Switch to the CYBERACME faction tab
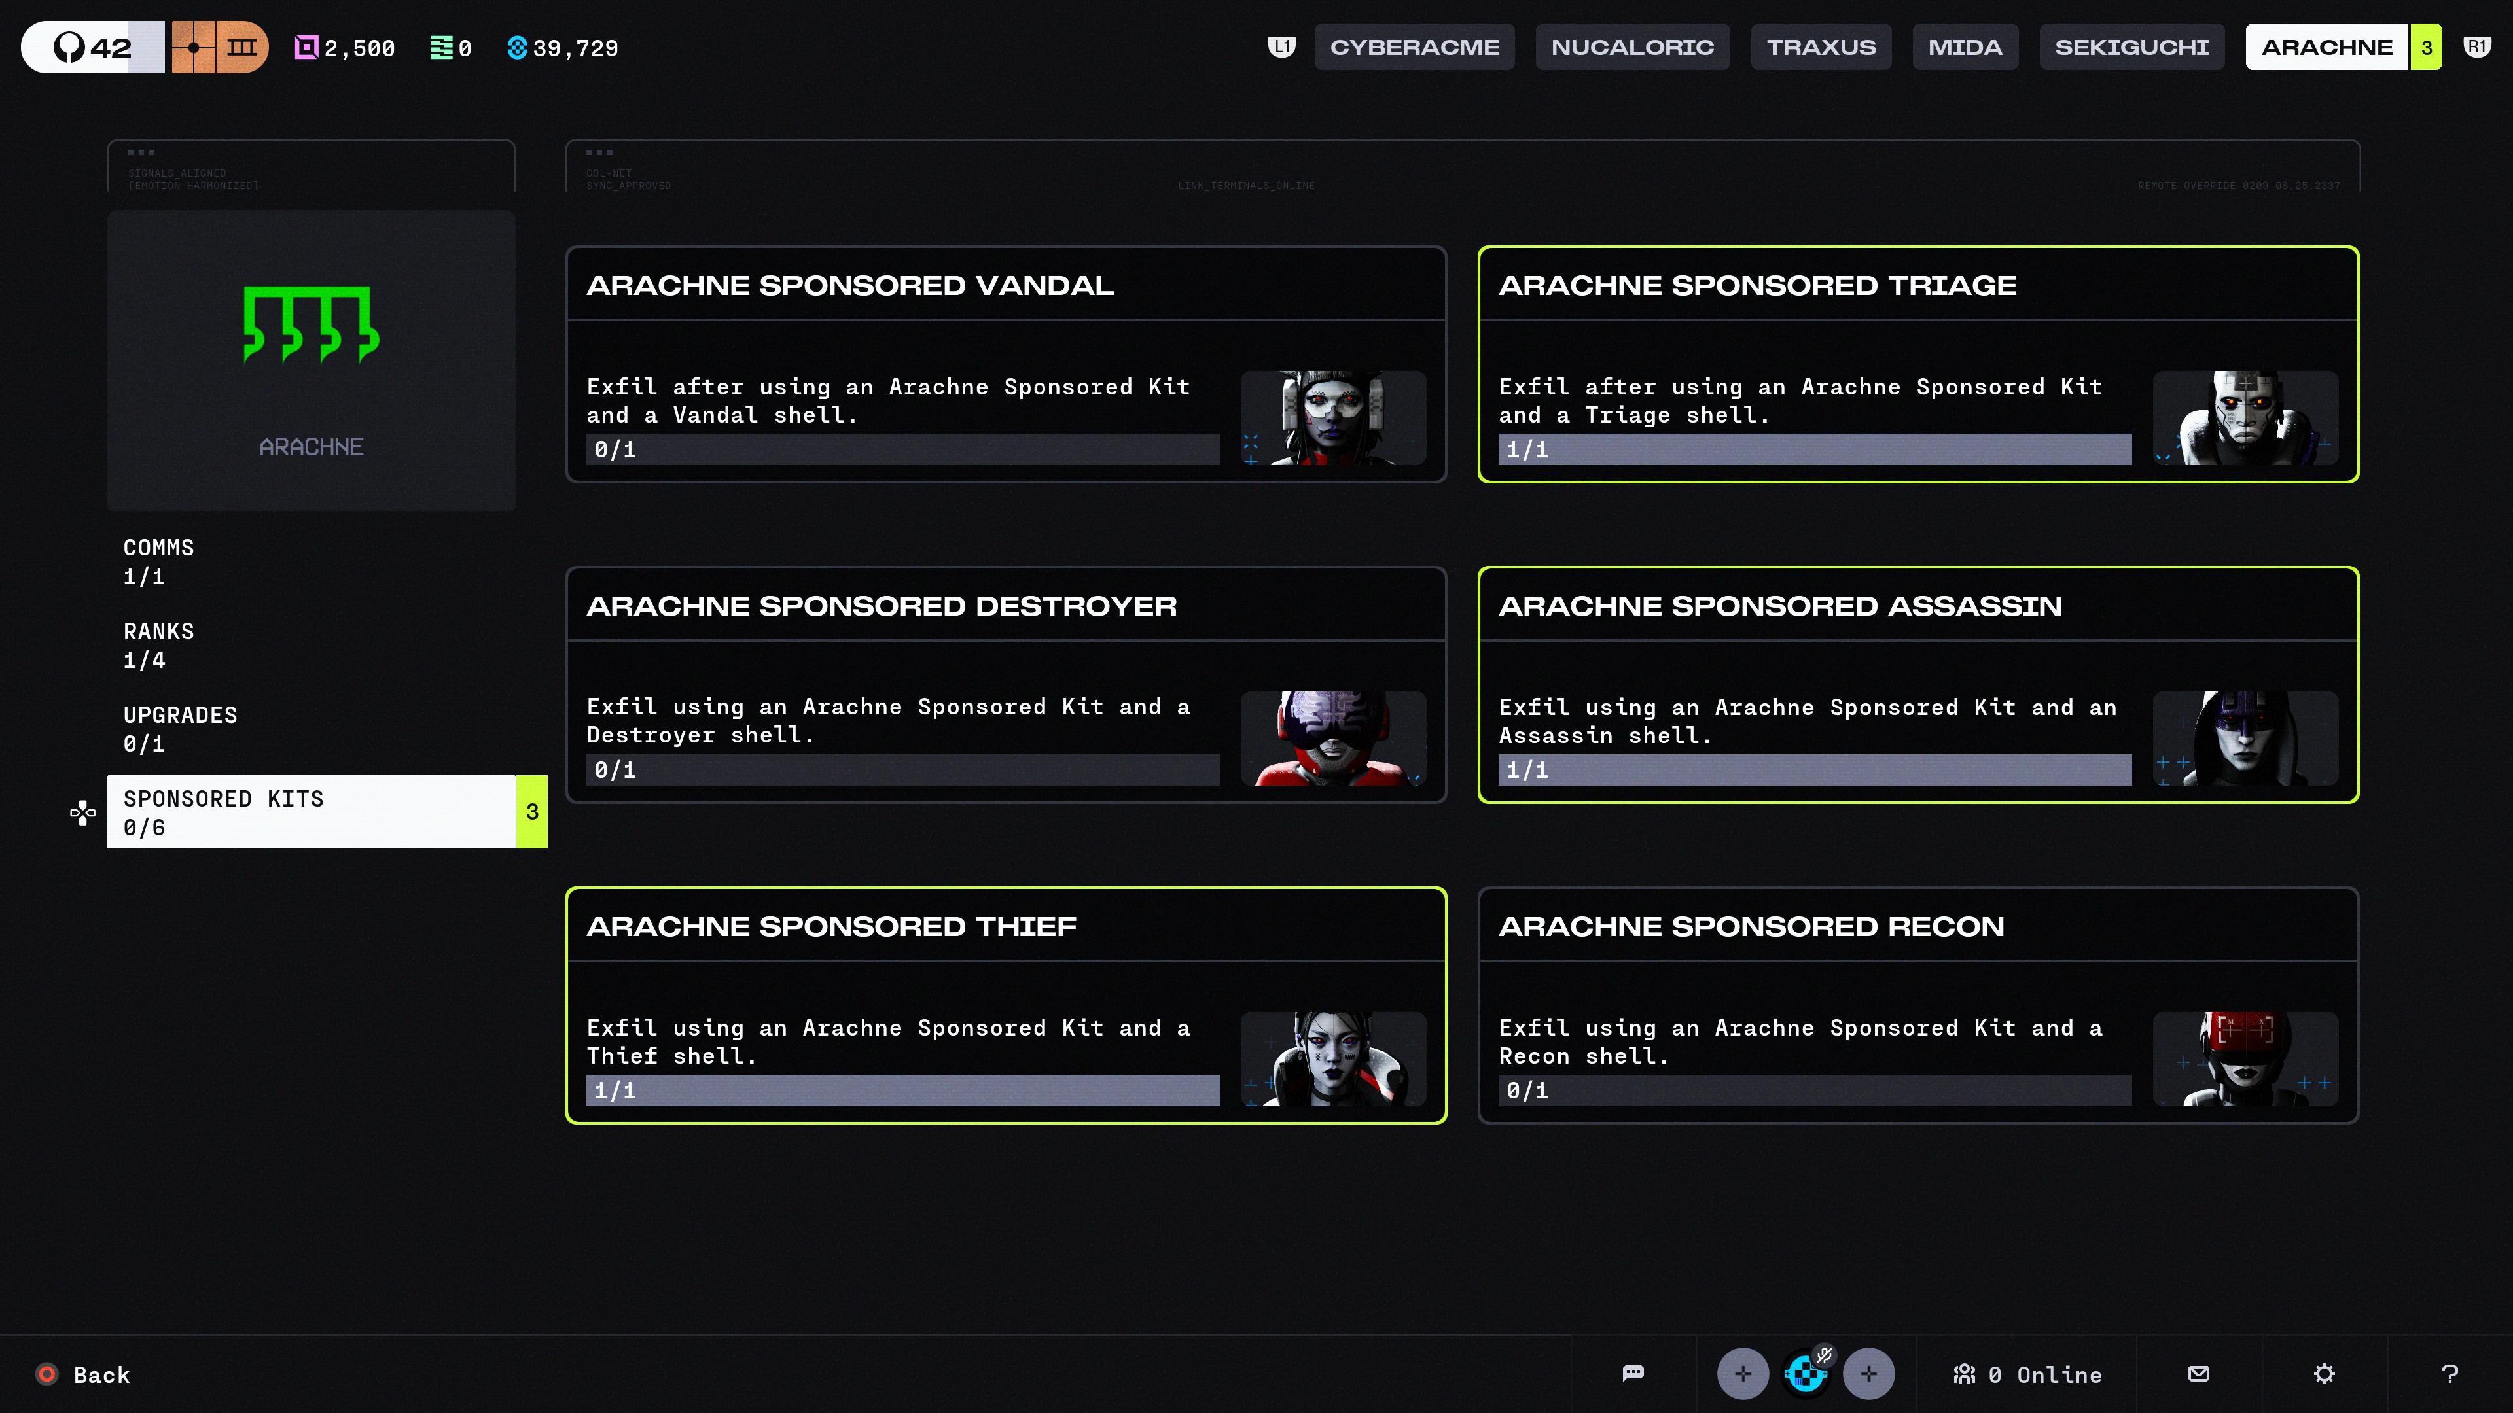Image resolution: width=2513 pixels, height=1413 pixels. click(x=1414, y=47)
